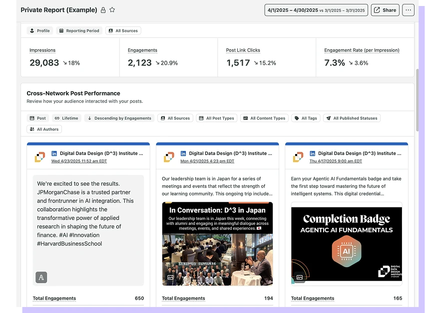
Task: Open the All Published Statuses filter
Action: (352, 118)
